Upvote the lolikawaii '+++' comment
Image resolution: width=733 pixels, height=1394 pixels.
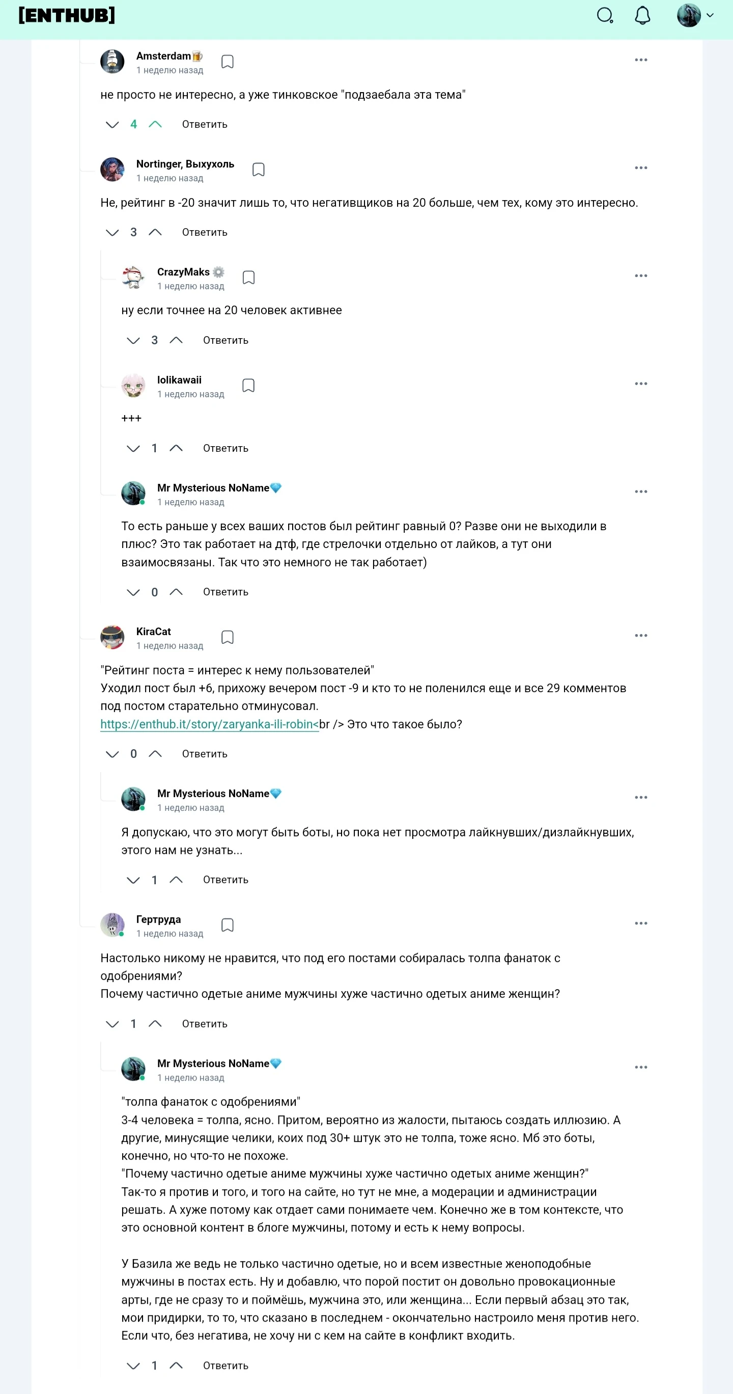click(176, 448)
